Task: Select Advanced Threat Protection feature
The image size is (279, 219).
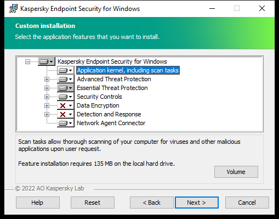Action: click(x=114, y=79)
